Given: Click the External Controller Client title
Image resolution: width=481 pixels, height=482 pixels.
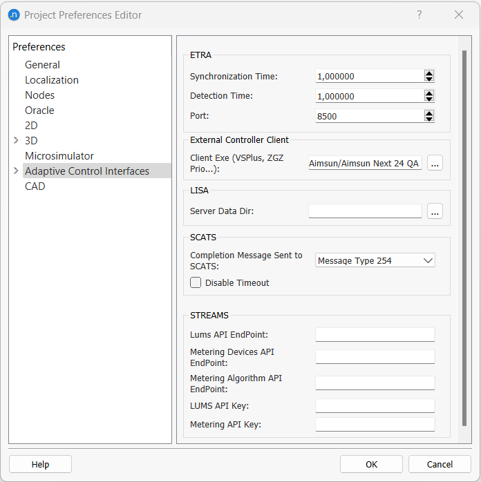Looking at the screenshot, I should tap(239, 140).
